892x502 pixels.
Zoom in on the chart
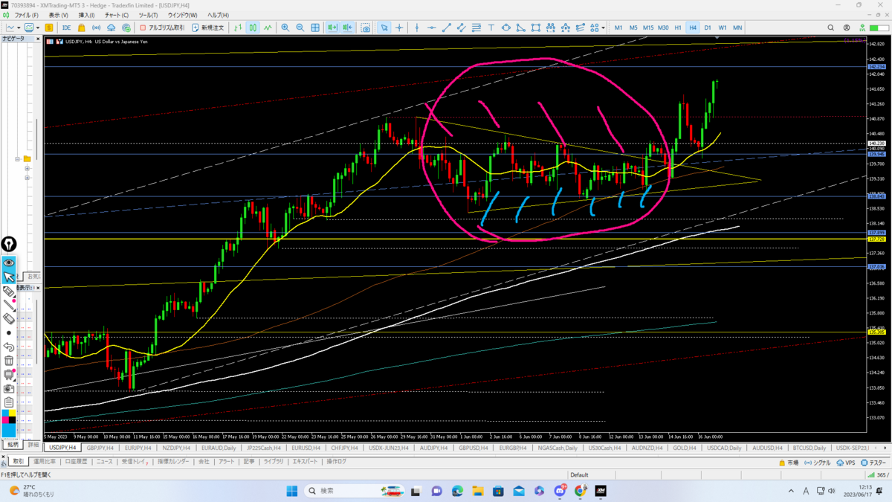285,28
